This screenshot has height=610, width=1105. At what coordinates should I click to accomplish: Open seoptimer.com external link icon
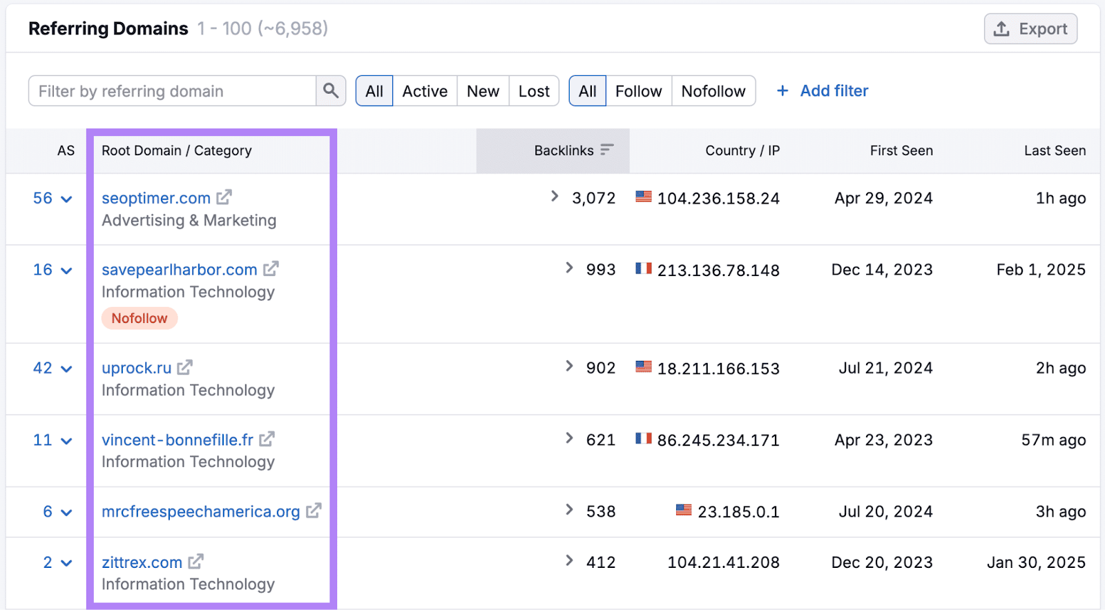224,197
